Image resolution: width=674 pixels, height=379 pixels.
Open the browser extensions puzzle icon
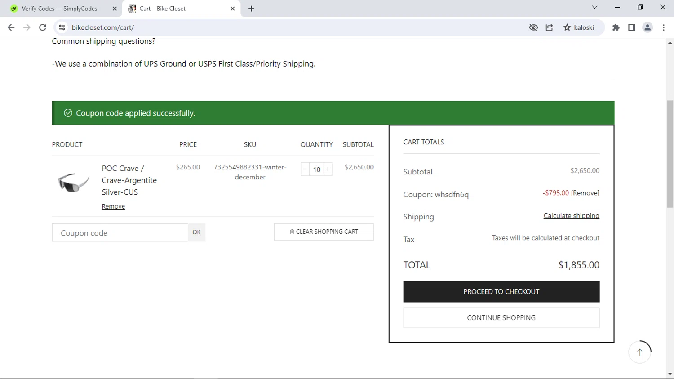[616, 27]
